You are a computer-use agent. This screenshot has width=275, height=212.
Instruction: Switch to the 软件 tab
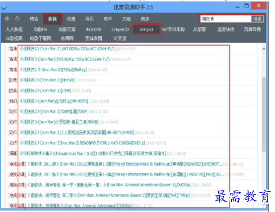[x=108, y=19]
